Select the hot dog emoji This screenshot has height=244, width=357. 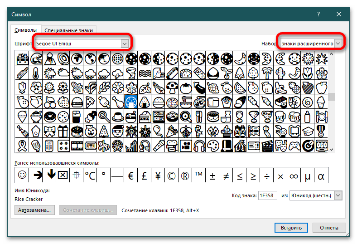(172, 73)
